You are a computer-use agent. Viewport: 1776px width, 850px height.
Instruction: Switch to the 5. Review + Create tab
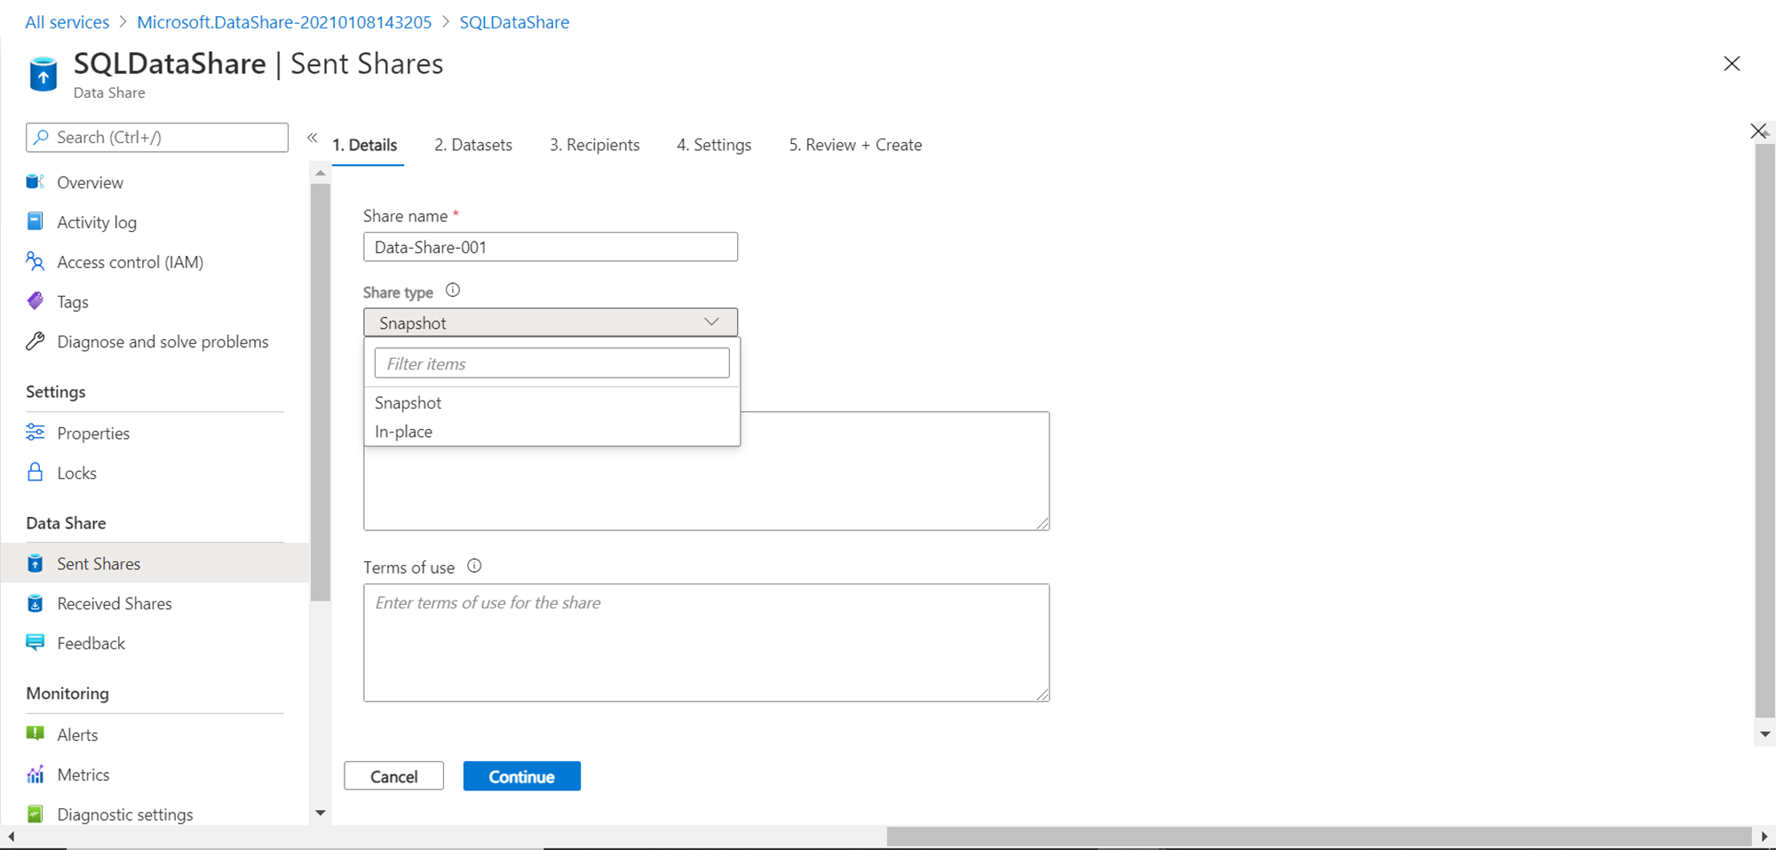855,145
